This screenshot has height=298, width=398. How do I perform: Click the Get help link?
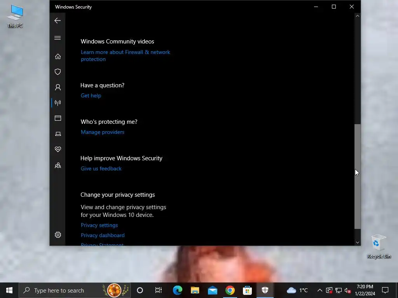[91, 95]
